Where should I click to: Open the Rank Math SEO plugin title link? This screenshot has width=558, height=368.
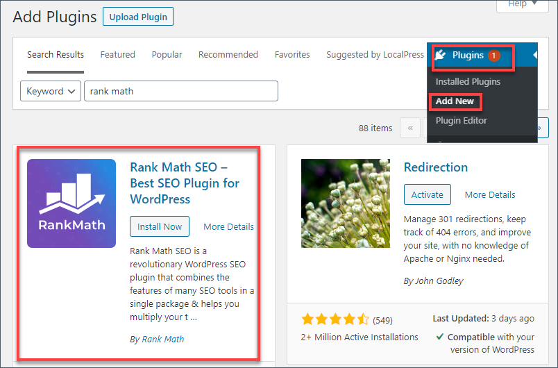pyautogui.click(x=185, y=183)
